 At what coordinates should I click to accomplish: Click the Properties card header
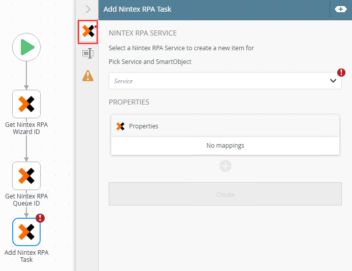pyautogui.click(x=225, y=126)
